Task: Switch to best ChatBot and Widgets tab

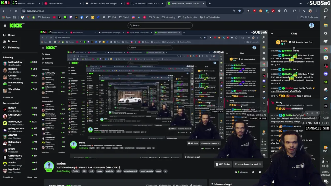Action: [x=103, y=4]
